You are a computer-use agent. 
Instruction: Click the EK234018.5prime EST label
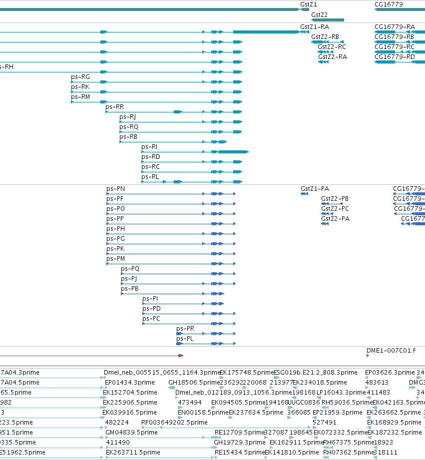click(320, 383)
